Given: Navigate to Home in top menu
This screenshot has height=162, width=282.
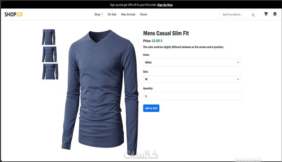Looking at the screenshot, I should [x=143, y=14].
